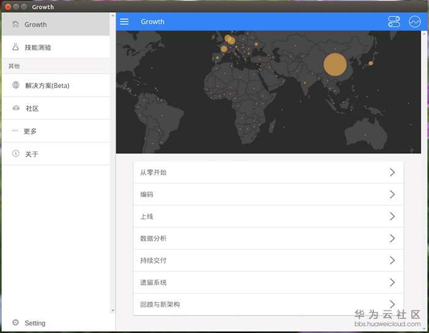429x333 pixels.
Task: Click the info icon beside 关于
Action: coord(16,153)
